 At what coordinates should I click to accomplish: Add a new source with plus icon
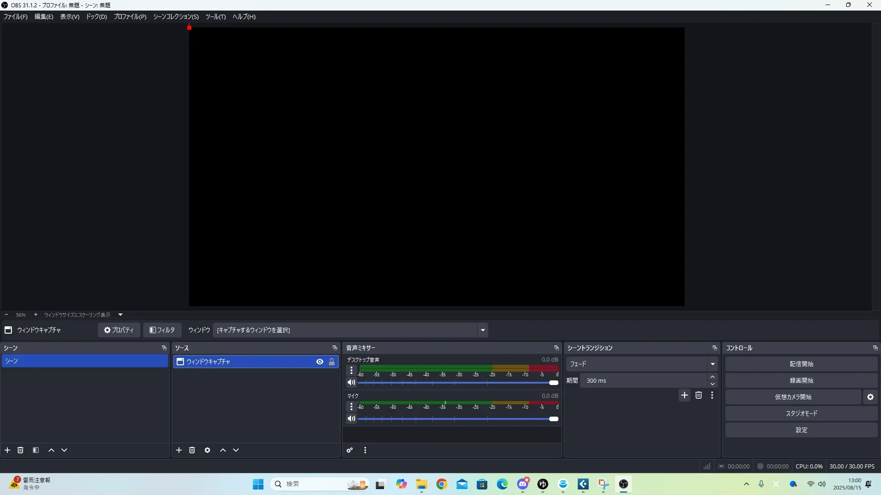point(179,450)
